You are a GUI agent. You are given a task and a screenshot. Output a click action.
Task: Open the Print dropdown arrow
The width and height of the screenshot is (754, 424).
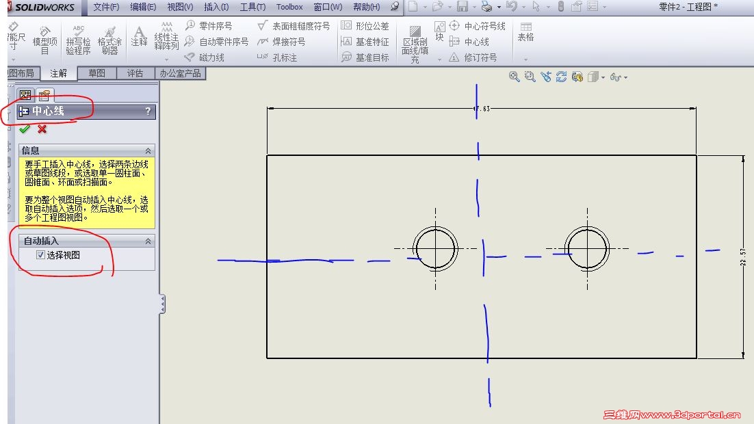pyautogui.click(x=499, y=8)
